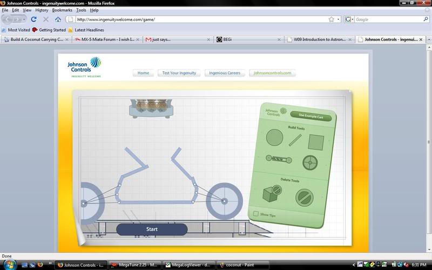This screenshot has width=432, height=270.
Task: Switch to MegaLogViewer taskbar window
Action: (188, 265)
